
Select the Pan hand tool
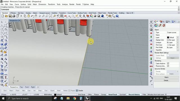36,16
